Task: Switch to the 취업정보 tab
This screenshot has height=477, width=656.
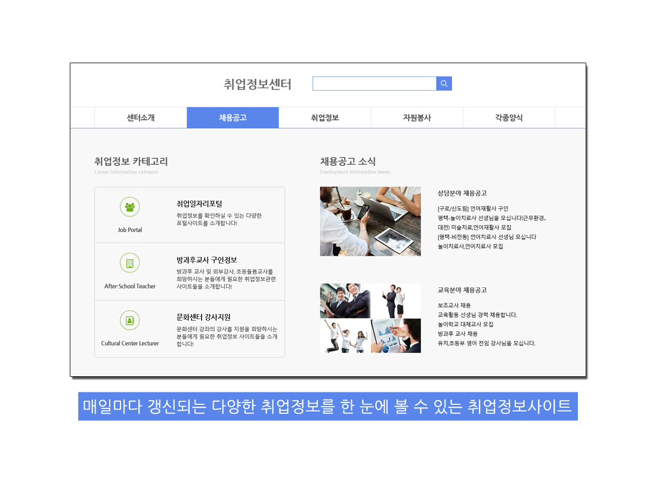Action: tap(325, 117)
